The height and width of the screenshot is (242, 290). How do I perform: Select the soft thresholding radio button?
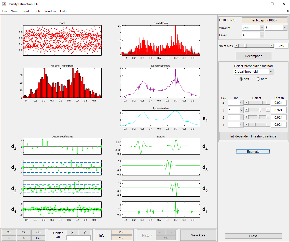(241, 79)
